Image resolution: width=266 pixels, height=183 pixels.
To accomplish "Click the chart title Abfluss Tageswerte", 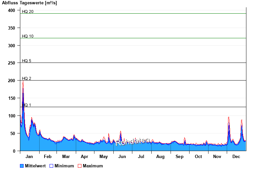I will (x=29, y=3).
